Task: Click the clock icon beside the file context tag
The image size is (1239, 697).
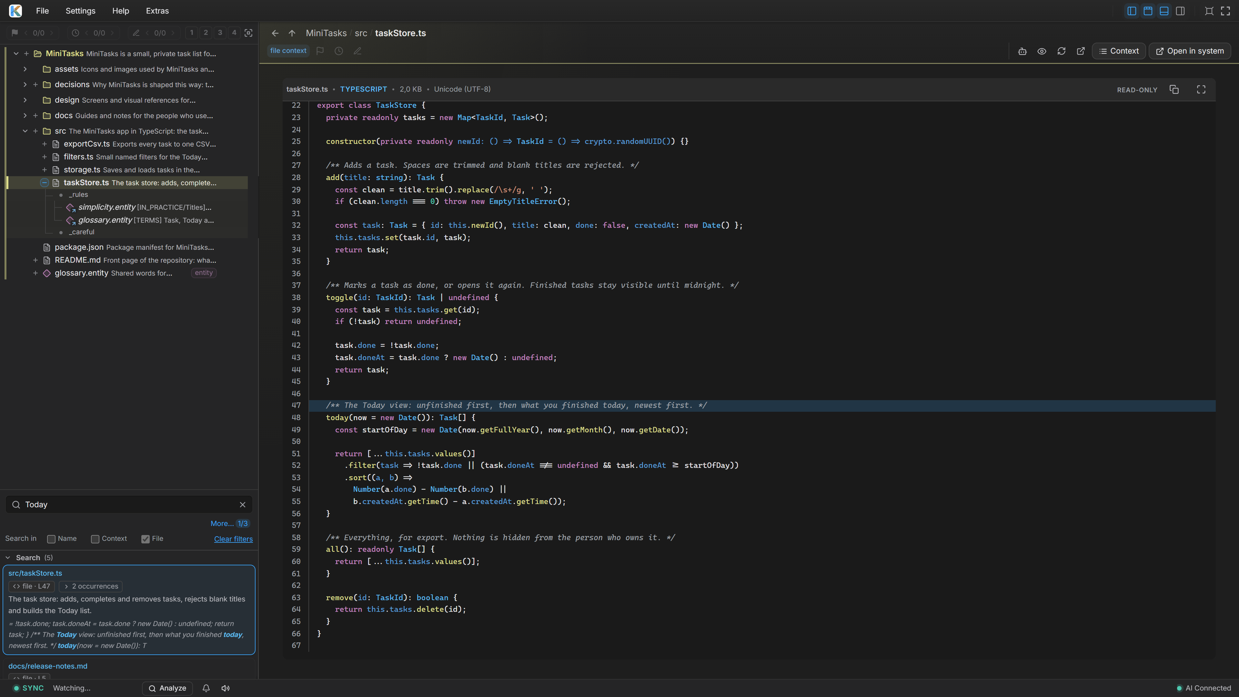Action: 338,51
